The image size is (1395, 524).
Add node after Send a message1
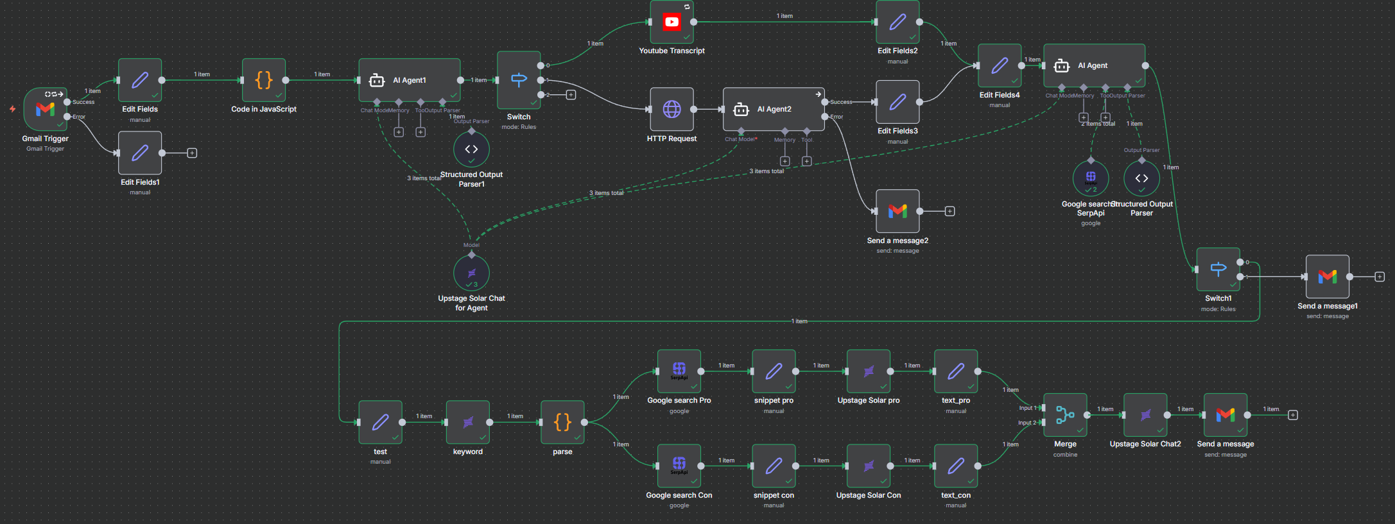[1380, 277]
